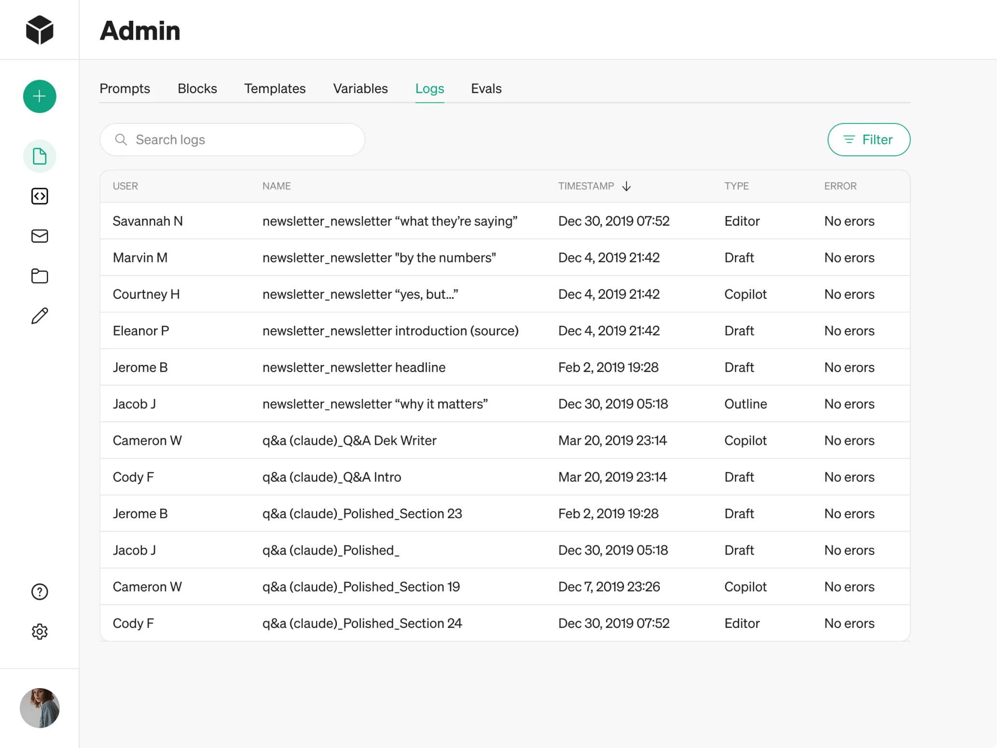Open help via the question mark icon
The image size is (997, 748).
(x=39, y=592)
